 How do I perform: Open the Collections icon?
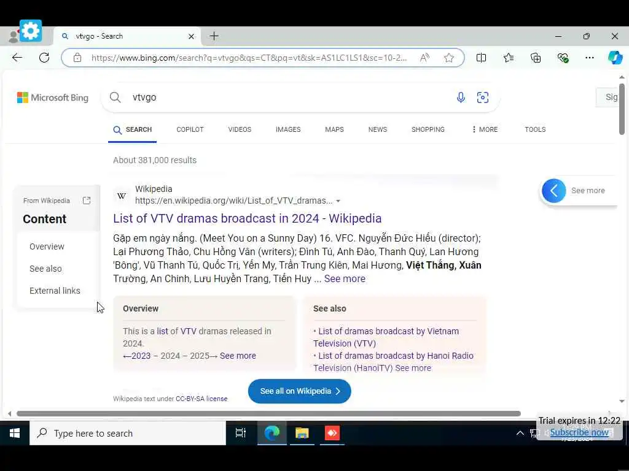coord(536,58)
